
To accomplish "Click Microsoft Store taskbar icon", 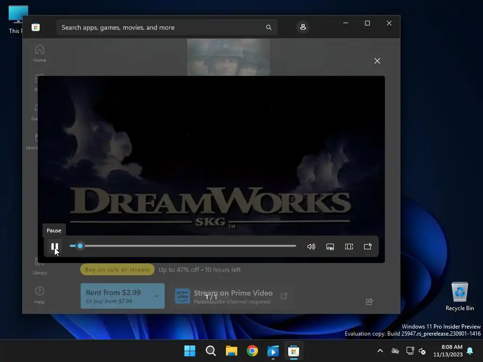I will tap(293, 351).
